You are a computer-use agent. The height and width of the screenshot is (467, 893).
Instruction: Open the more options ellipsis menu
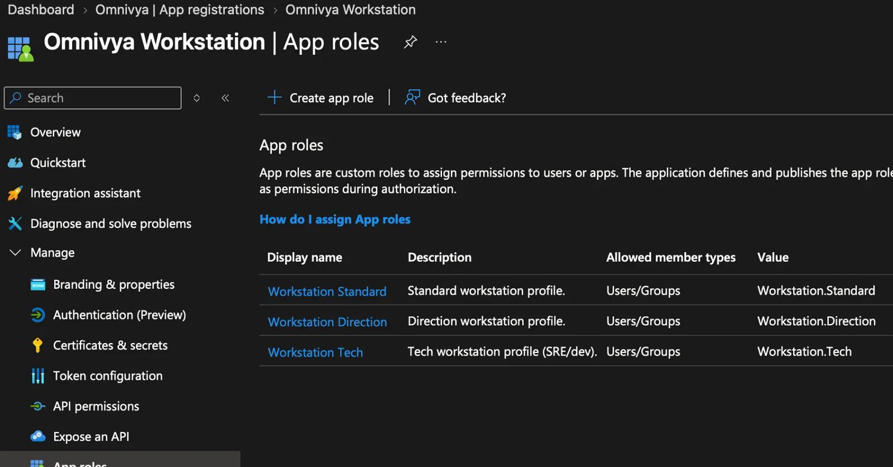pyautogui.click(x=441, y=42)
